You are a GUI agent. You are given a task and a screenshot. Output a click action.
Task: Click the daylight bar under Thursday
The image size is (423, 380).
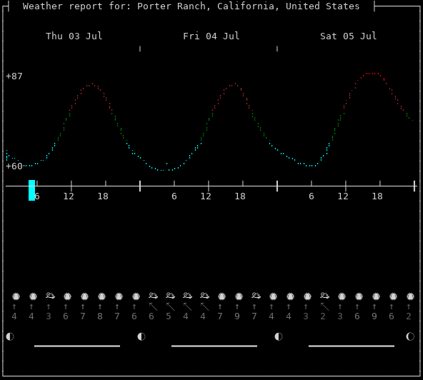(x=77, y=346)
